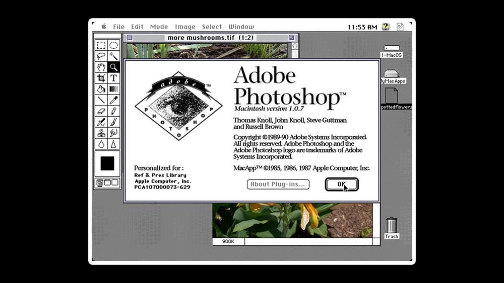Screen dimensions: 504x283
Task: Close the more mushrooms.tif window
Action: tap(130, 38)
